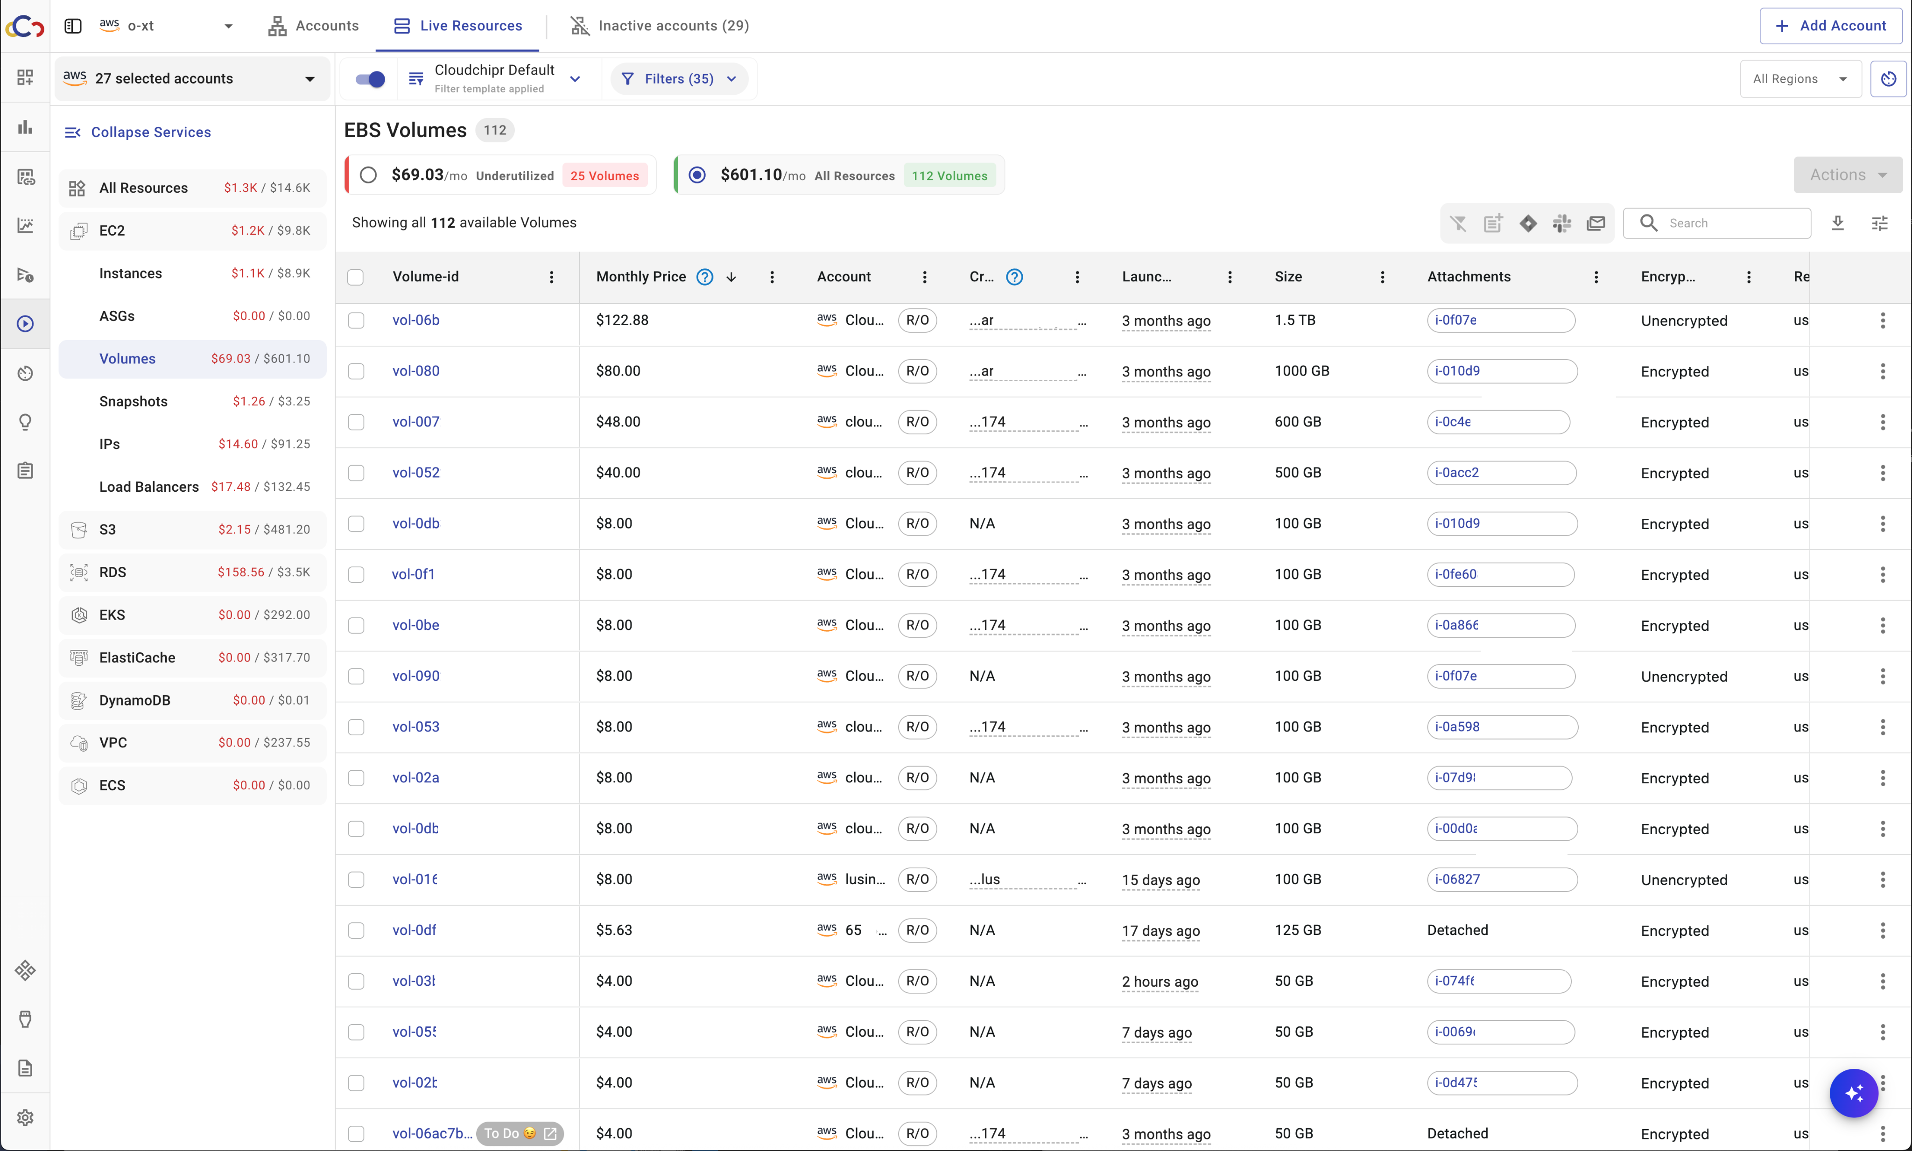The width and height of the screenshot is (1912, 1151).
Task: Click the download export icon
Action: [x=1837, y=223]
